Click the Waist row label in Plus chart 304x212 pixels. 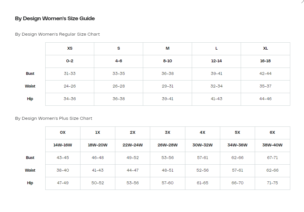pyautogui.click(x=30, y=170)
